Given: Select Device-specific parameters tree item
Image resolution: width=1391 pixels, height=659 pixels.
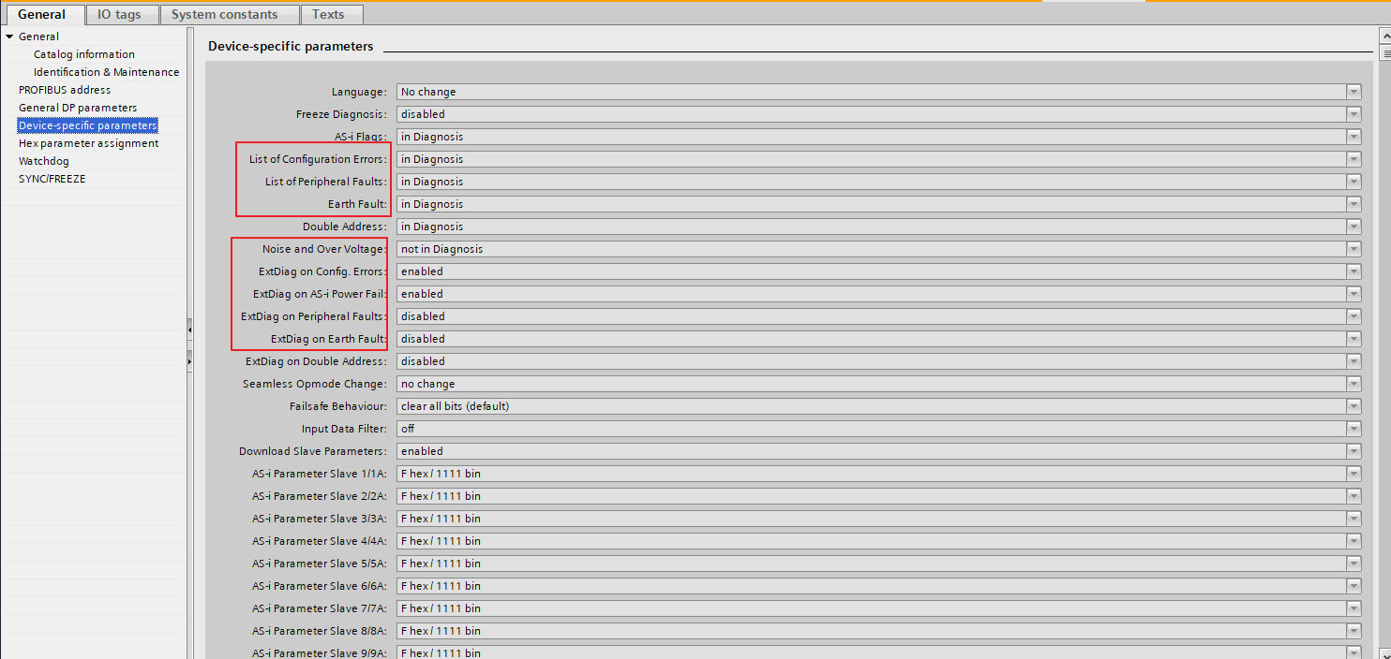Looking at the screenshot, I should pyautogui.click(x=88, y=125).
